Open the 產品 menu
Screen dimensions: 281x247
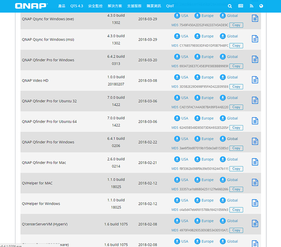pyautogui.click(x=62, y=6)
